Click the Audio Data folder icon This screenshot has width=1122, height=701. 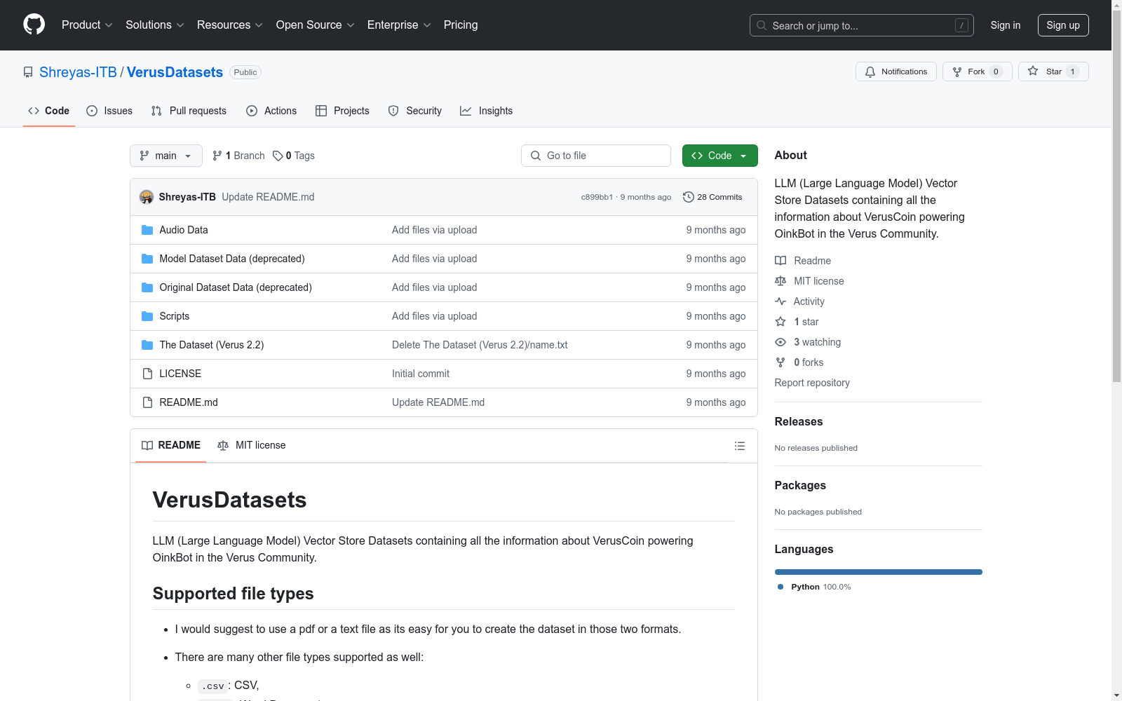tap(147, 230)
